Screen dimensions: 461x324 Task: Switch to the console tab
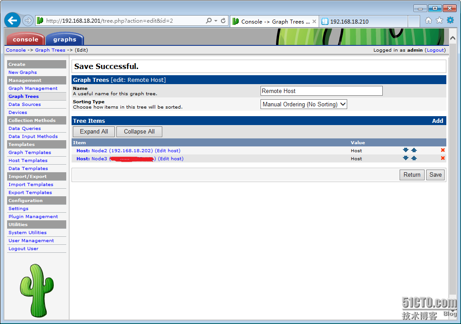click(26, 39)
